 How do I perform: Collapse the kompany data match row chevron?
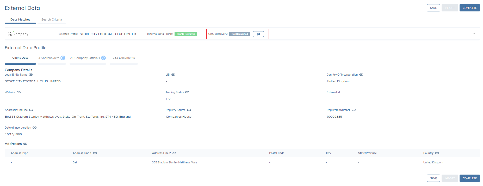point(474,34)
